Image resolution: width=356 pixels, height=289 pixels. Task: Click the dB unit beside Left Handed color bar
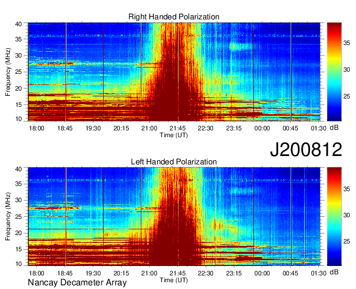click(x=334, y=272)
